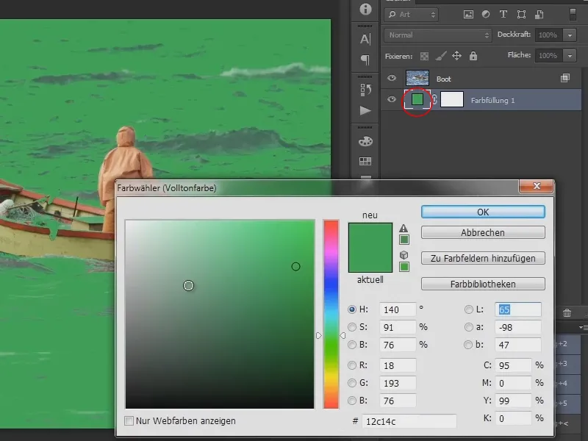Click the neu color preview swatch
The height and width of the screenshot is (441, 588).
370,235
